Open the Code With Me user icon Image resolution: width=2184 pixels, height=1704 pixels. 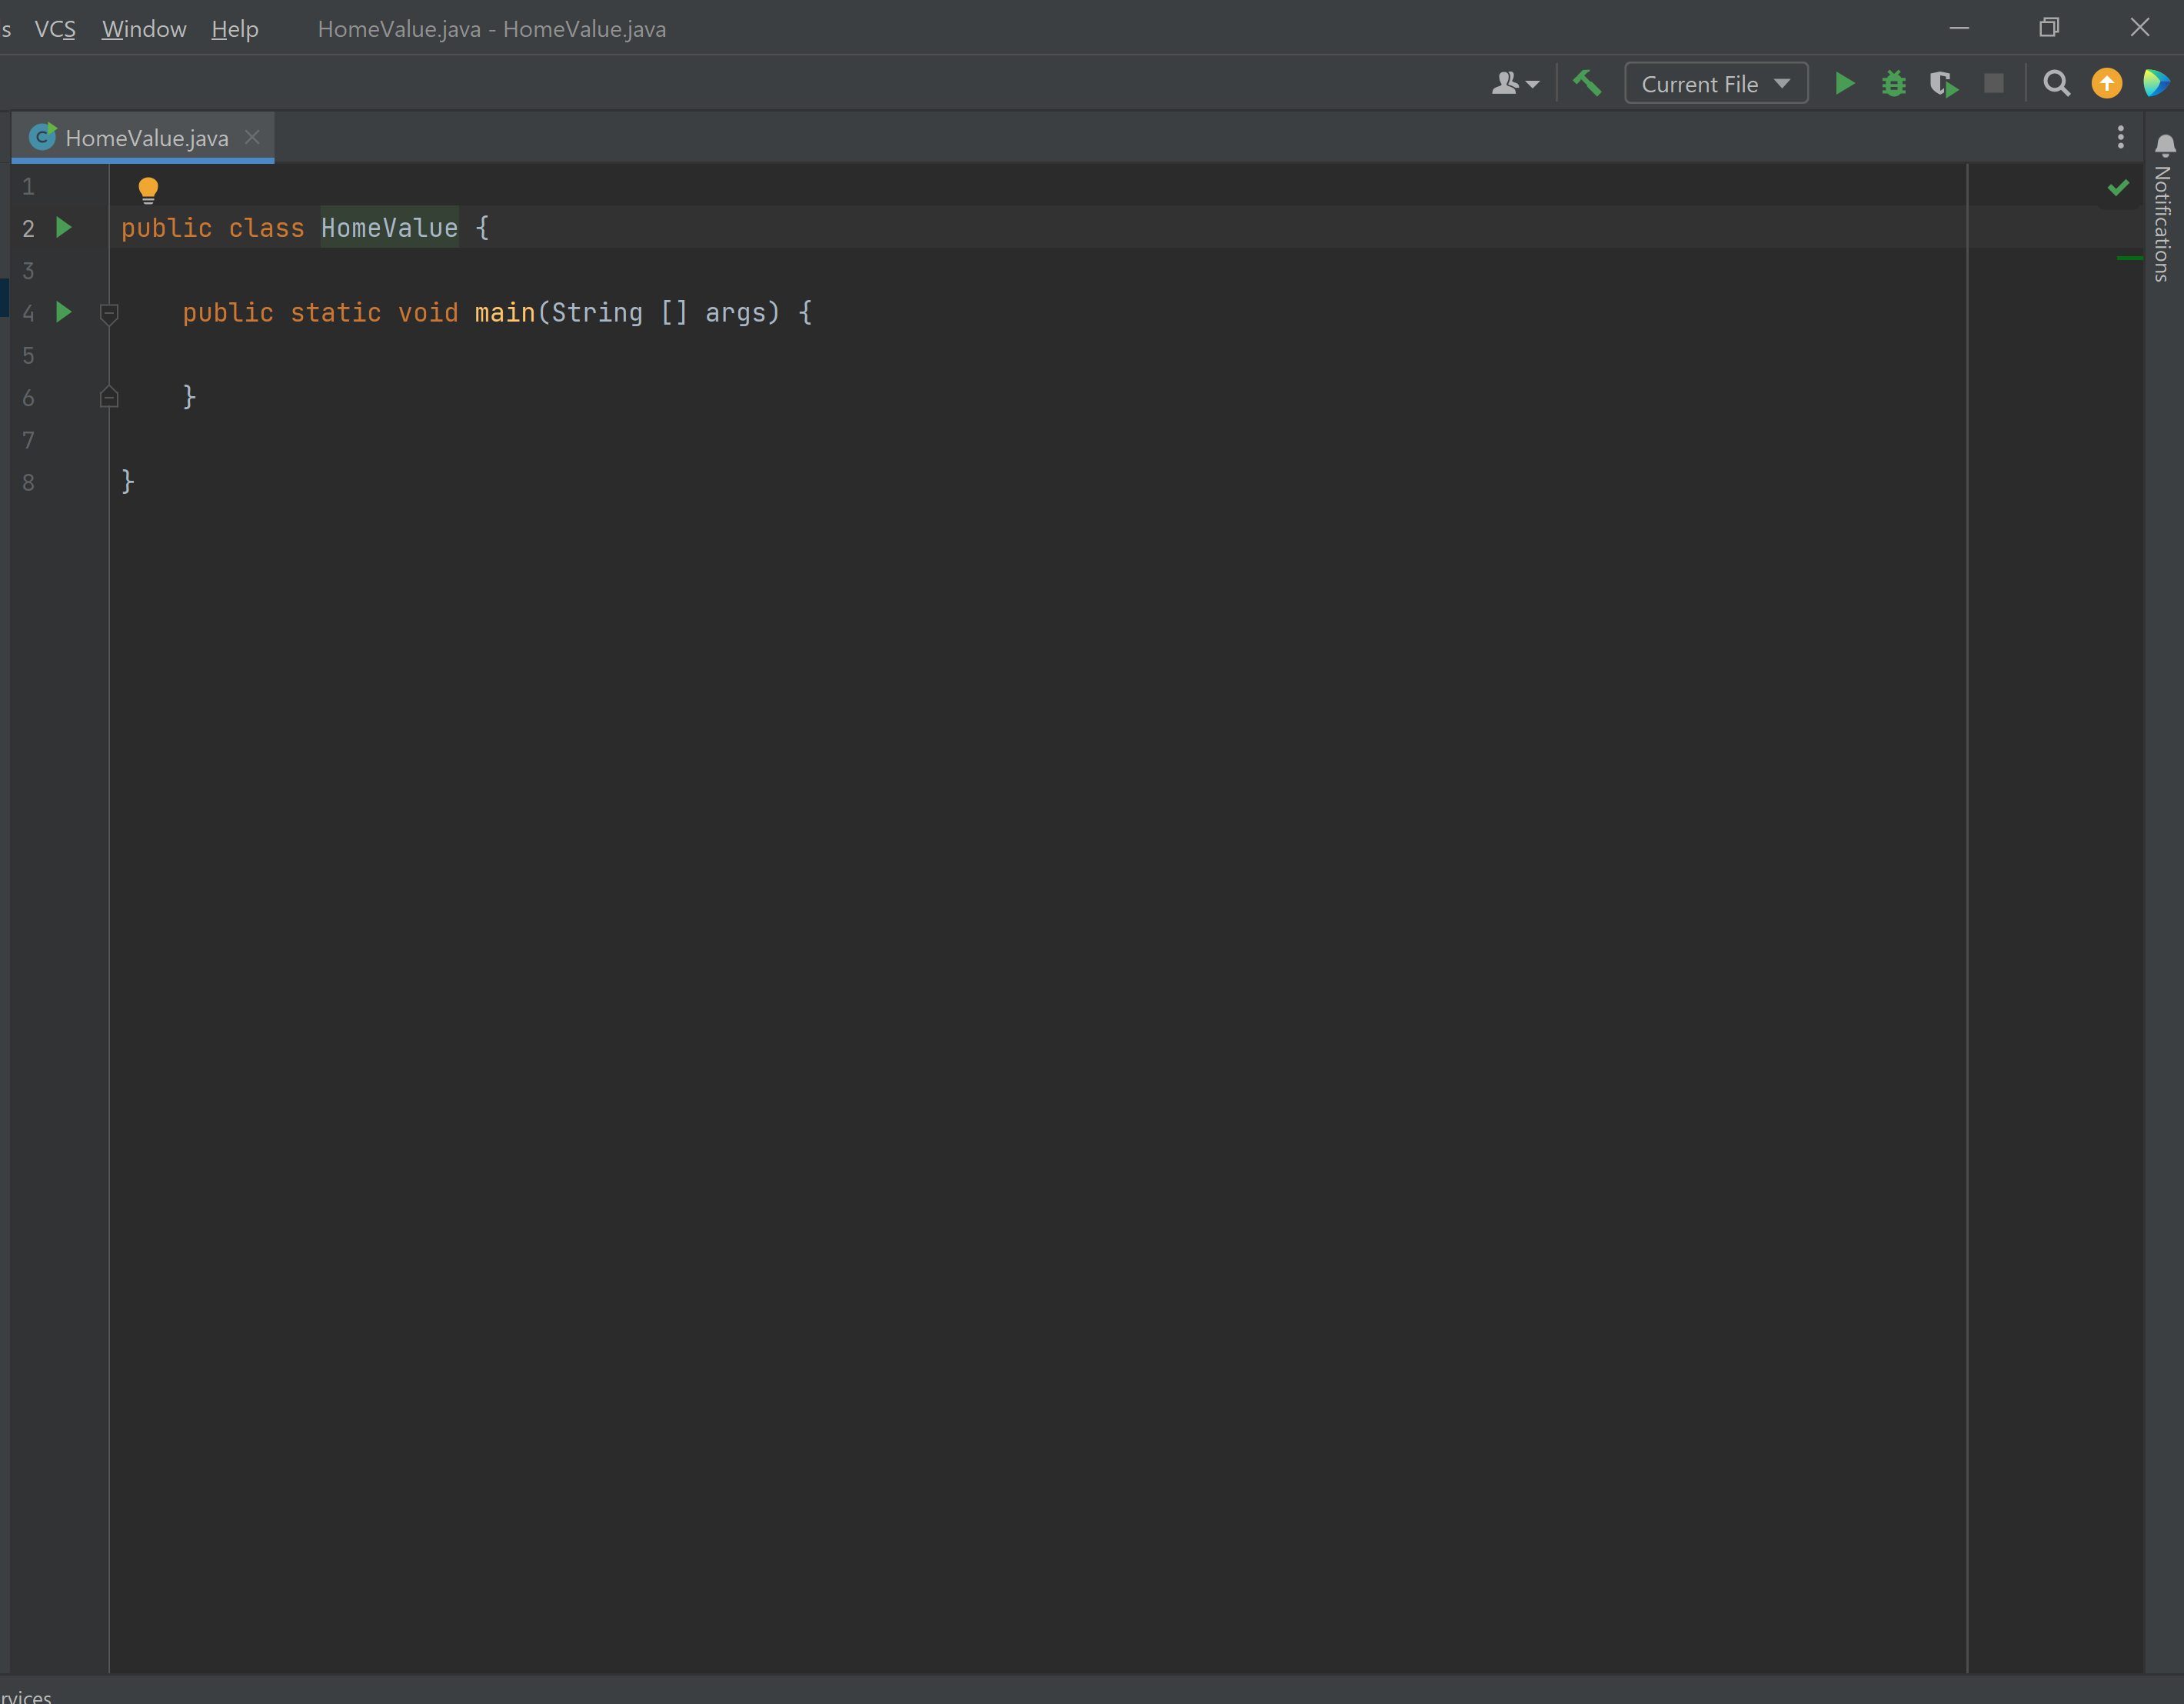tap(1514, 84)
